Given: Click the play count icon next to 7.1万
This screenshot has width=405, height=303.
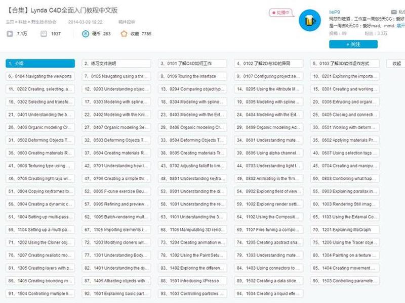Looking at the screenshot, I should [x=10, y=34].
